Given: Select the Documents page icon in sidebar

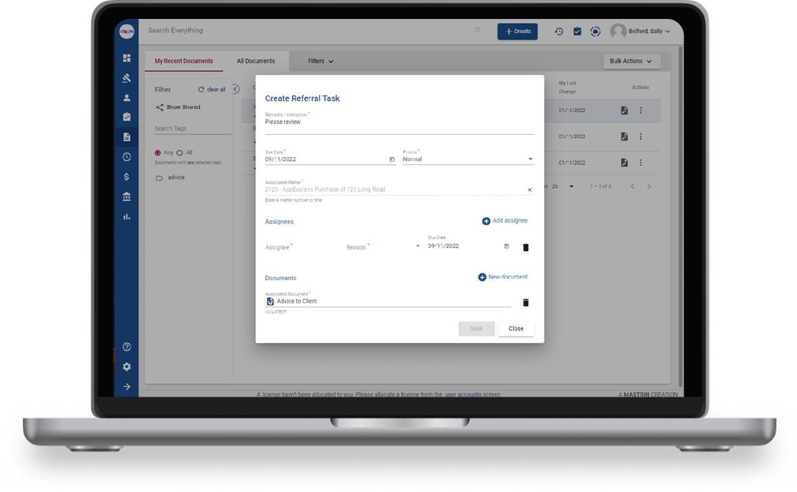Looking at the screenshot, I should tap(126, 136).
